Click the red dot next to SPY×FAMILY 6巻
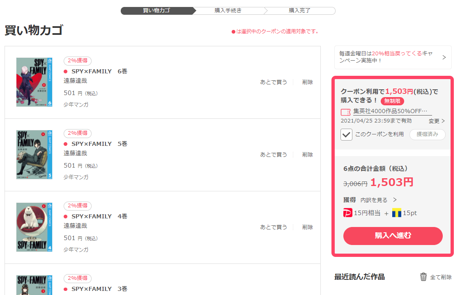Screen dimensions: 460x295 pyautogui.click(x=66, y=71)
